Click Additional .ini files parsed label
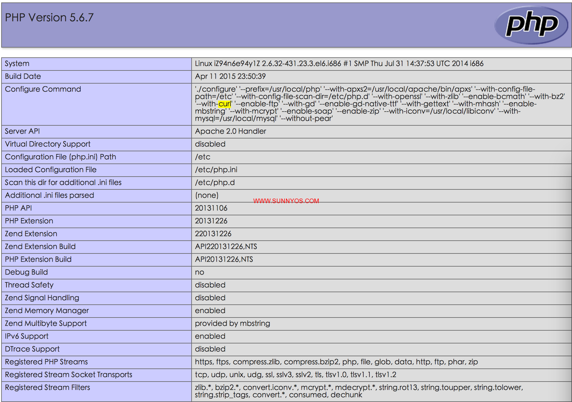The height and width of the screenshot is (402, 572). click(x=50, y=196)
